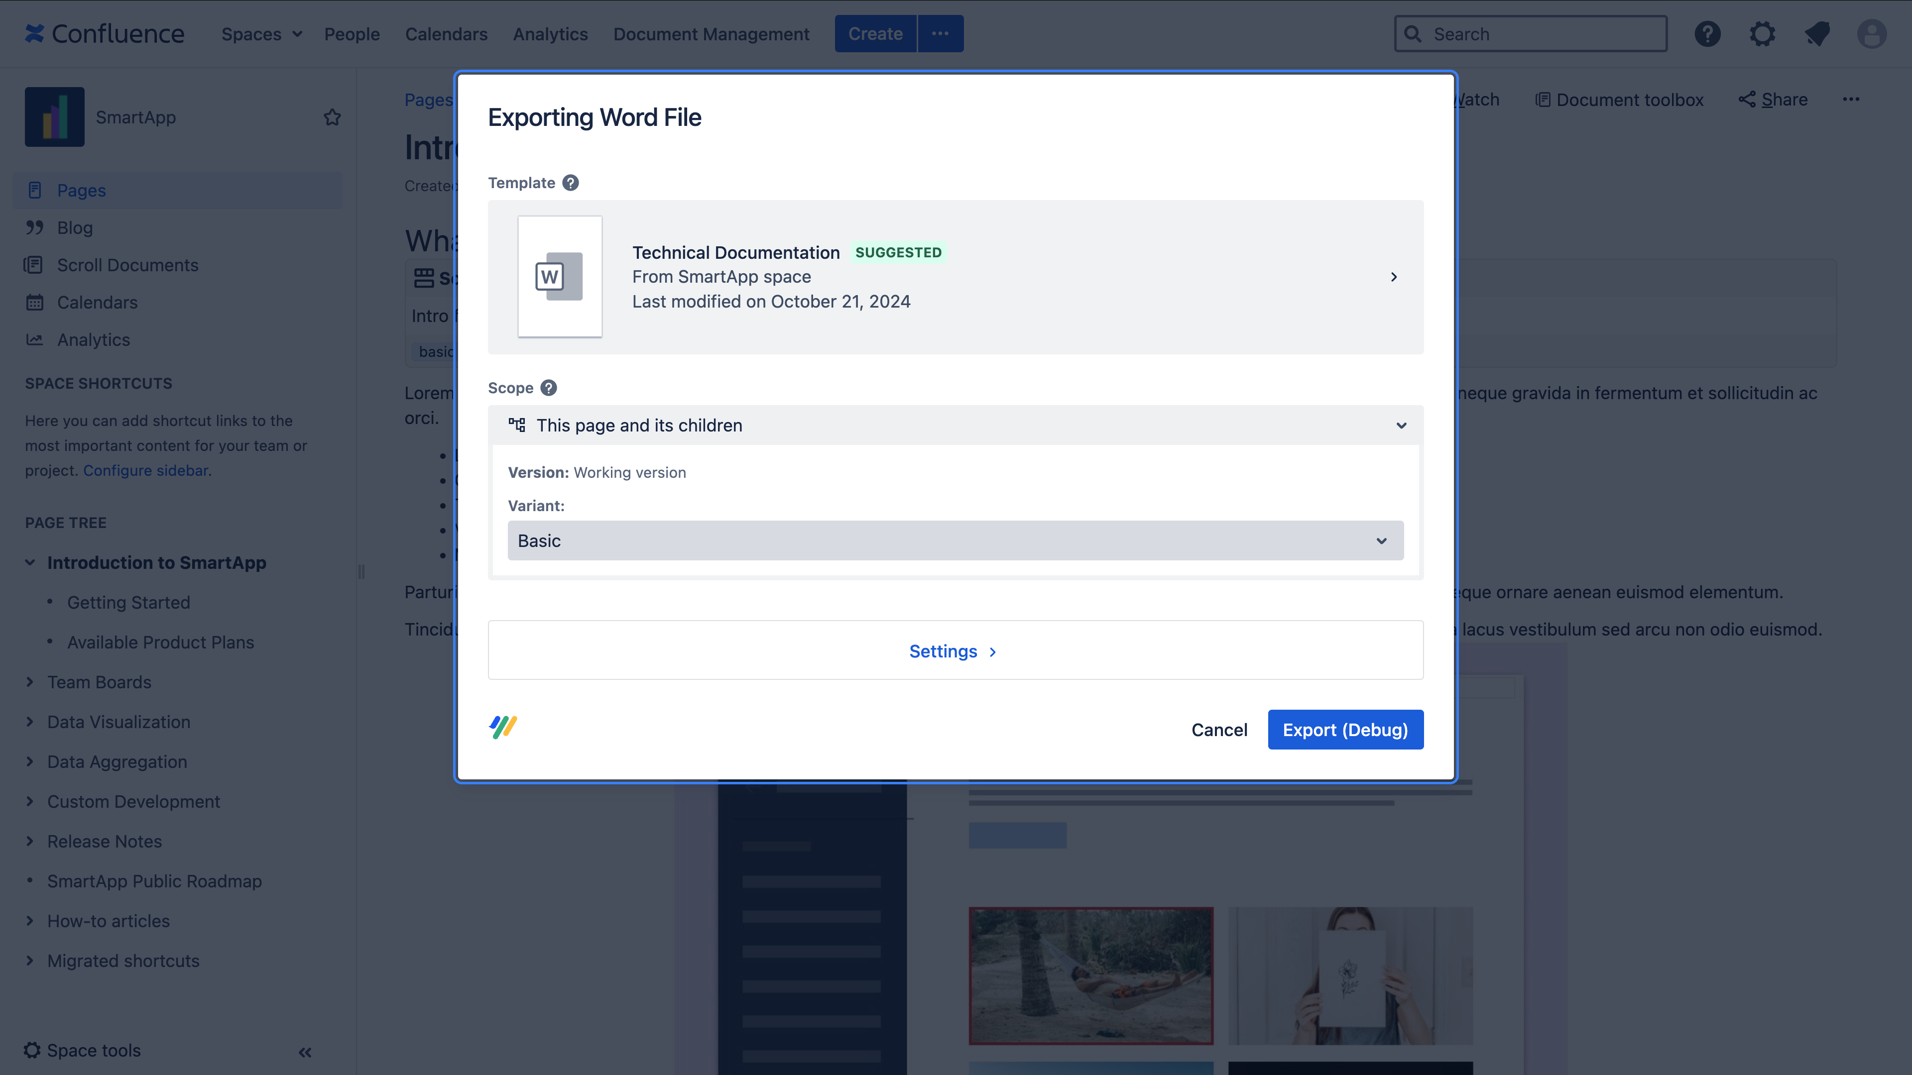Expand the Team Boards tree item

30,682
